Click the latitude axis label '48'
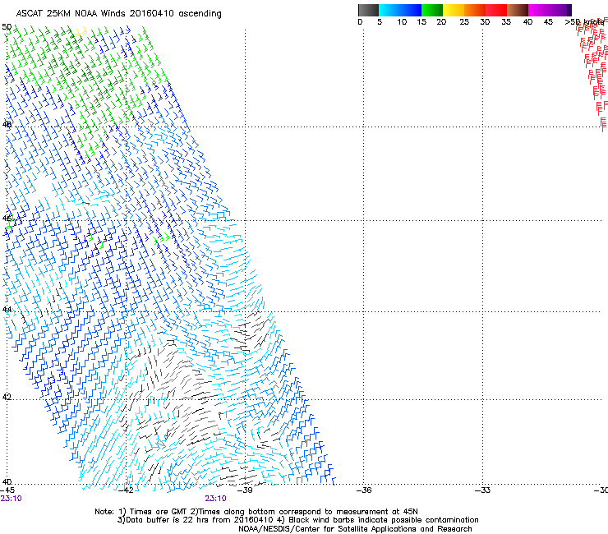The image size is (608, 534). (x=7, y=125)
